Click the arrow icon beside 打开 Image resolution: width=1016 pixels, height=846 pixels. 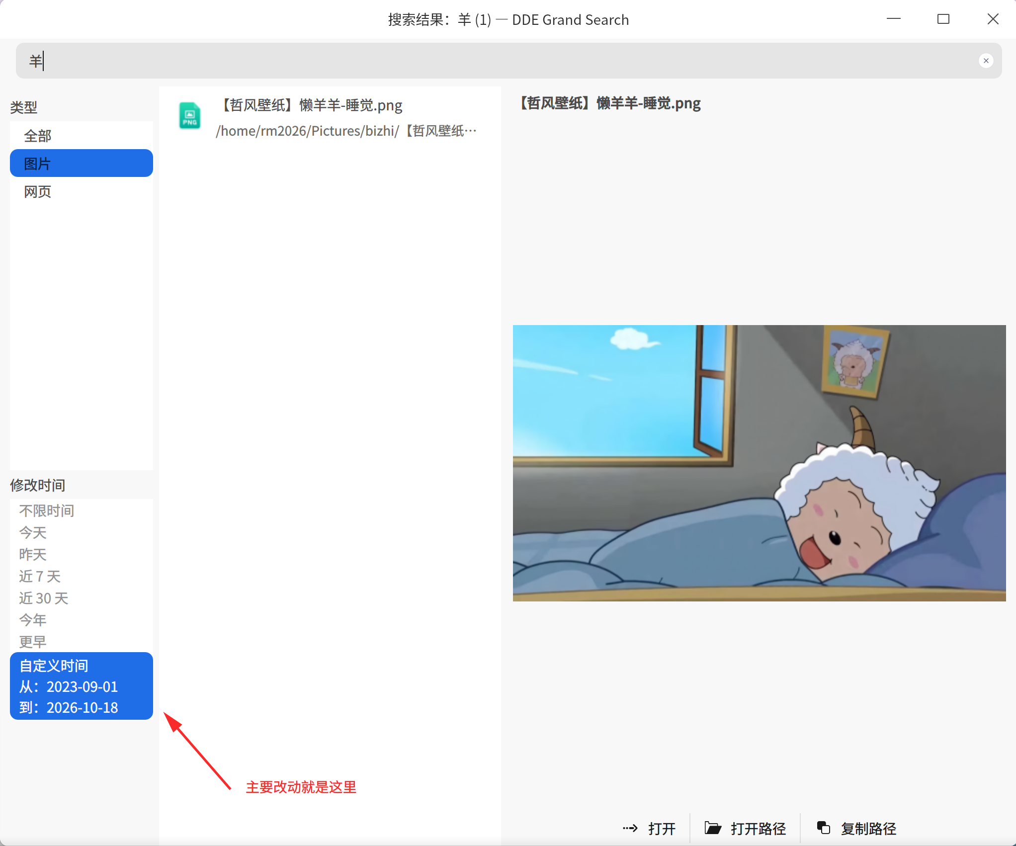click(630, 828)
